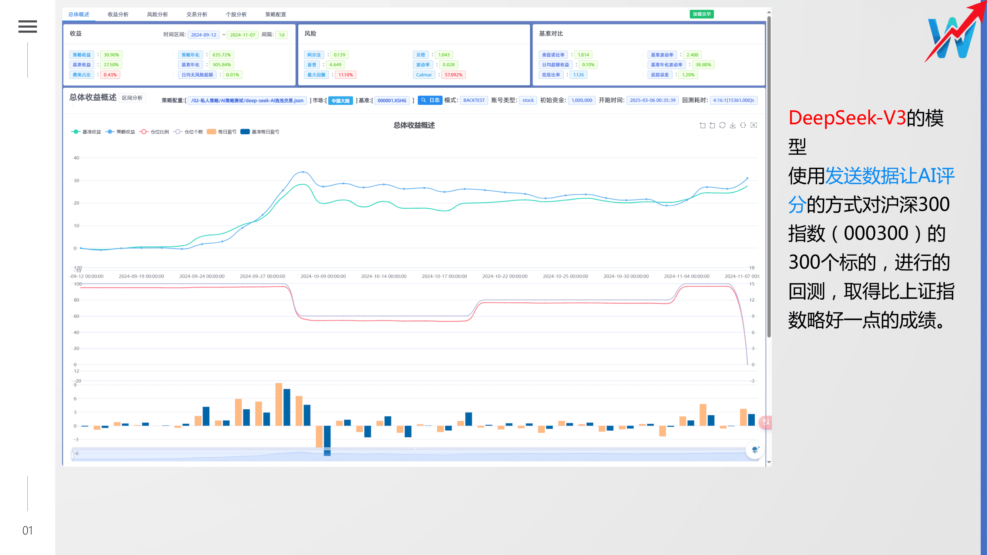Click the chart restore refresh icon
Viewport: 987px width, 555px height.
pyautogui.click(x=722, y=125)
